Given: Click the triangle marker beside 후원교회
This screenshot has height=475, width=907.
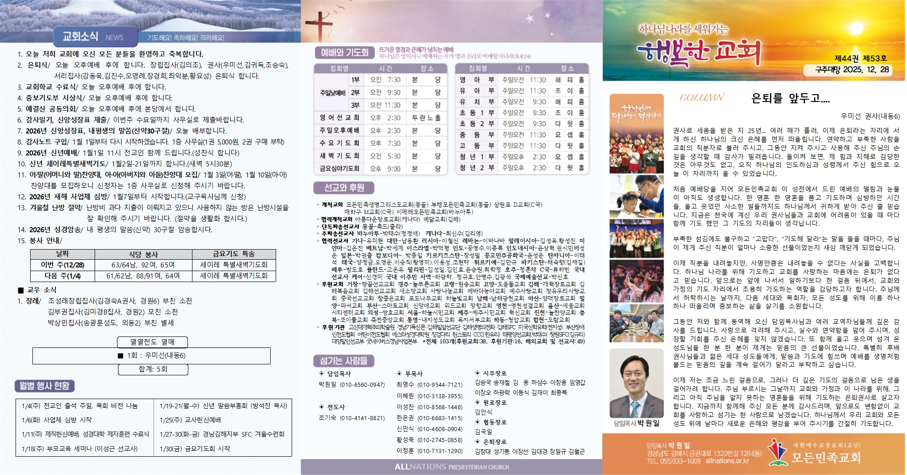Looking at the screenshot, I should tap(318, 284).
